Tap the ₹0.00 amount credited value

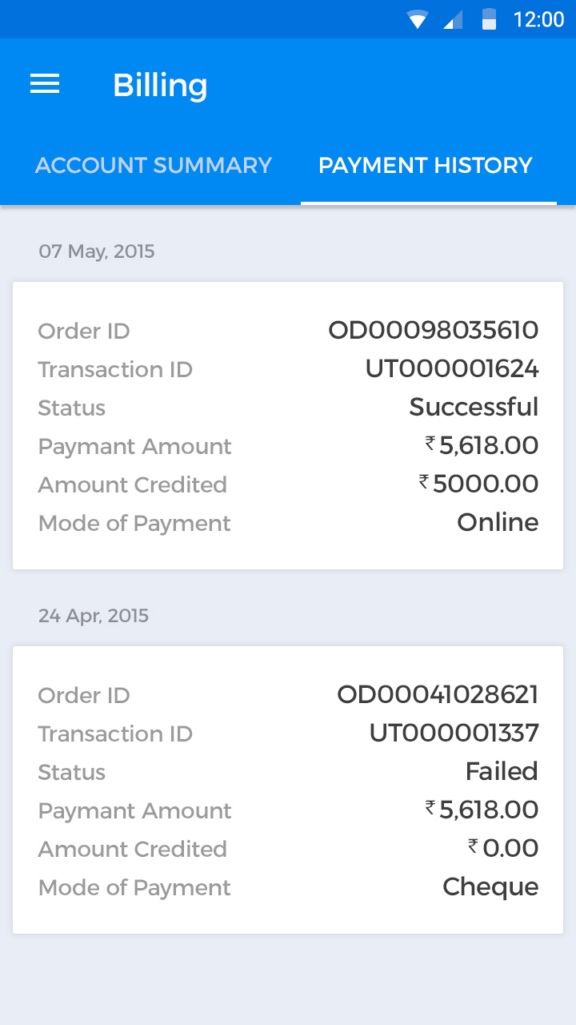[503, 848]
